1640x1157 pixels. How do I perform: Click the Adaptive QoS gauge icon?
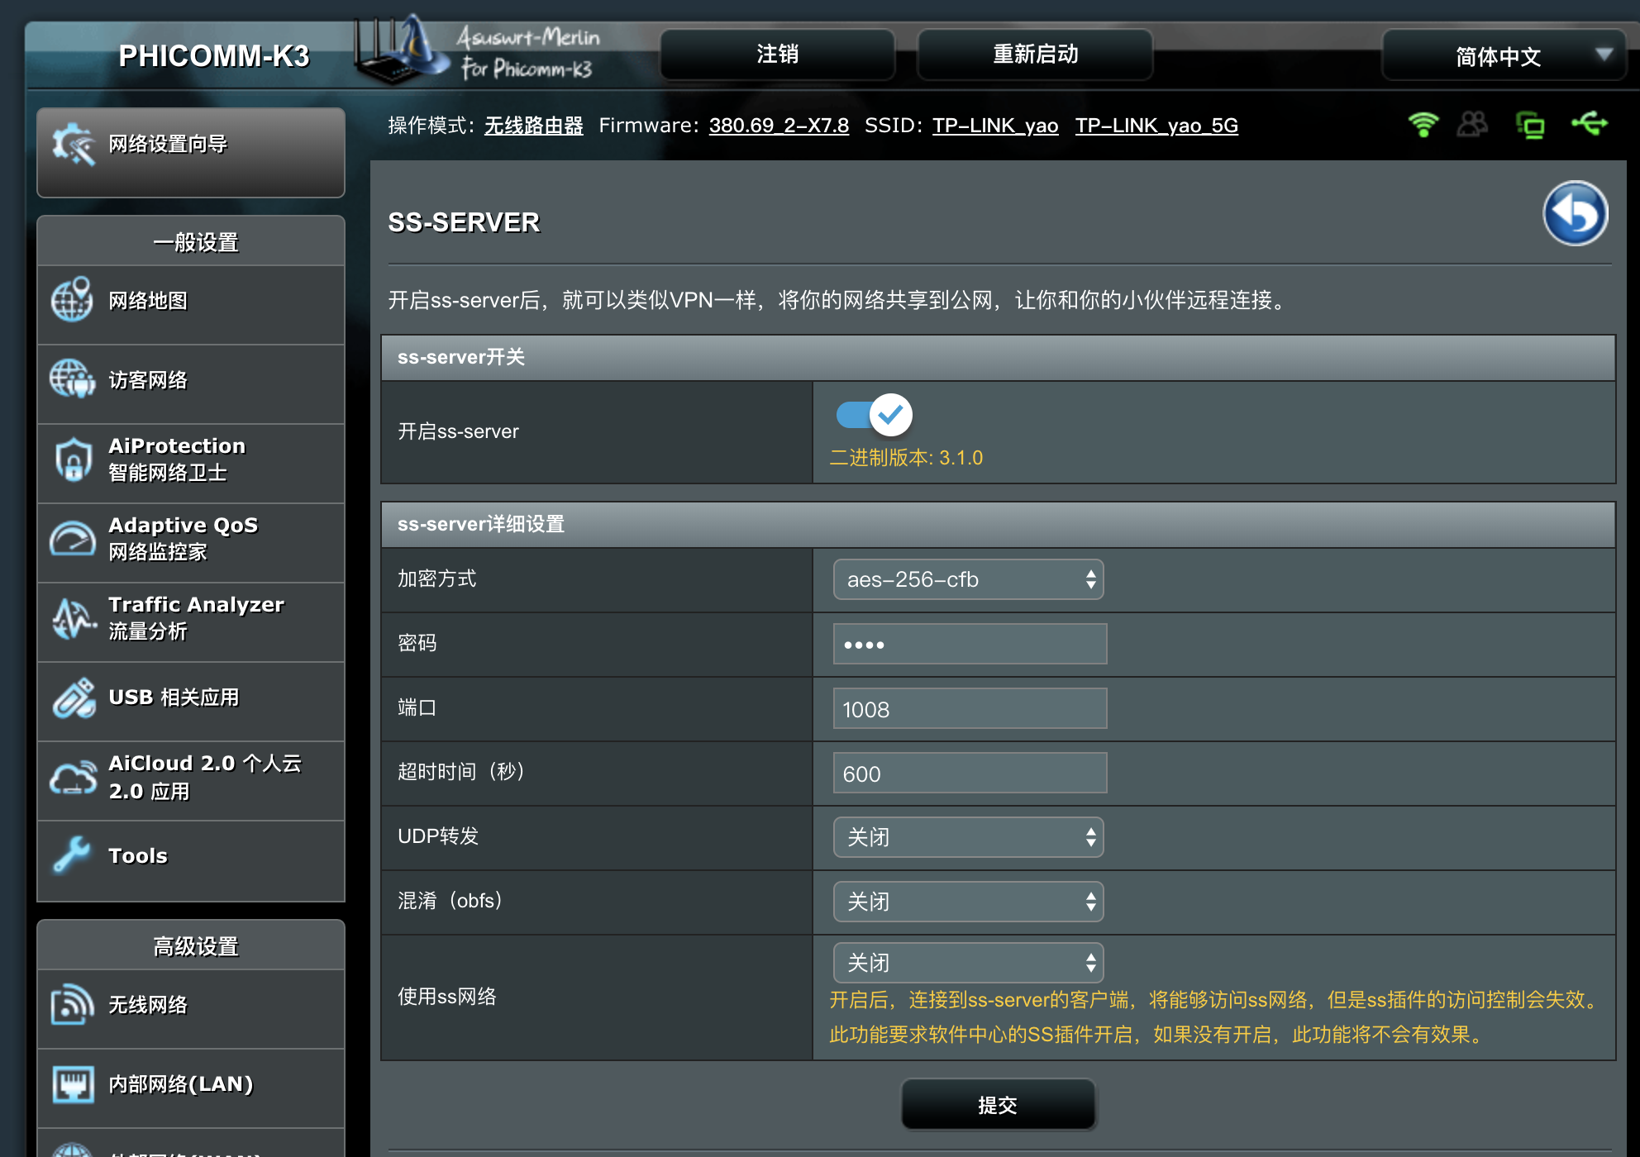[x=73, y=538]
